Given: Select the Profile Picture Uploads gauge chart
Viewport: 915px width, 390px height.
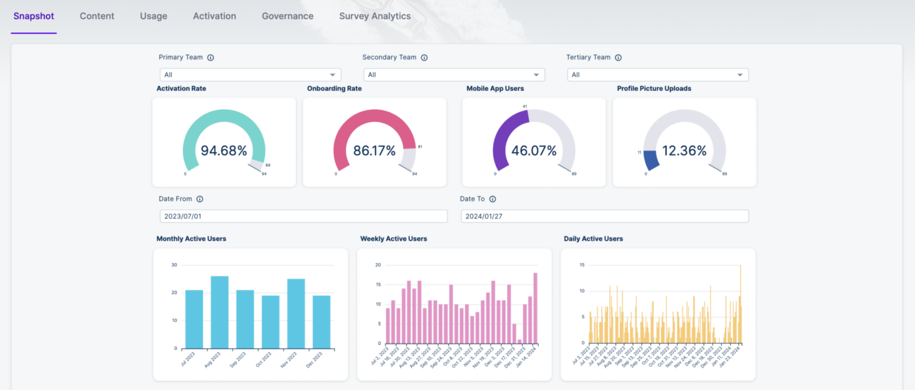Looking at the screenshot, I should (684, 142).
